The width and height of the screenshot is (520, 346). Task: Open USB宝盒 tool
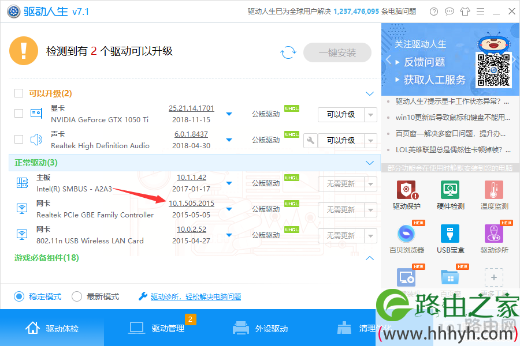(x=450, y=238)
